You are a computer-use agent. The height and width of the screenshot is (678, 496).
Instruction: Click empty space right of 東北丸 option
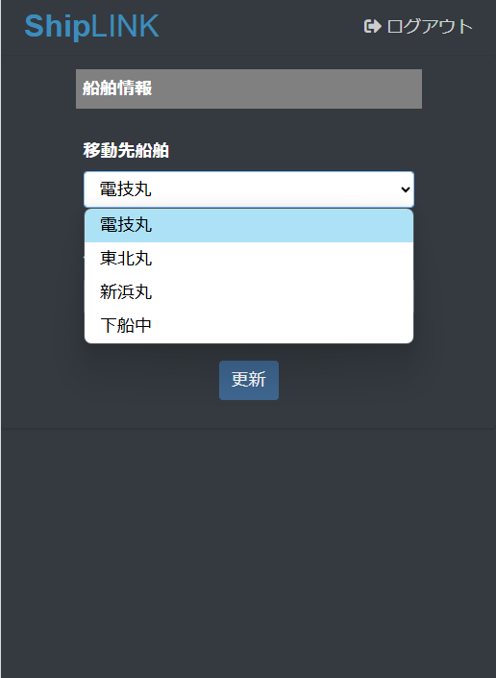click(281, 259)
